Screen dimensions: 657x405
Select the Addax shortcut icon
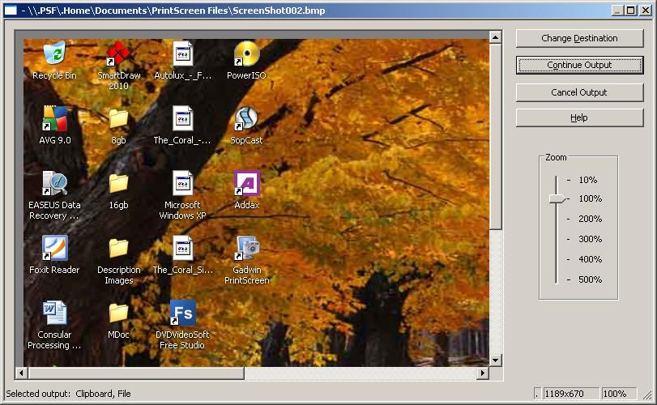tap(247, 183)
